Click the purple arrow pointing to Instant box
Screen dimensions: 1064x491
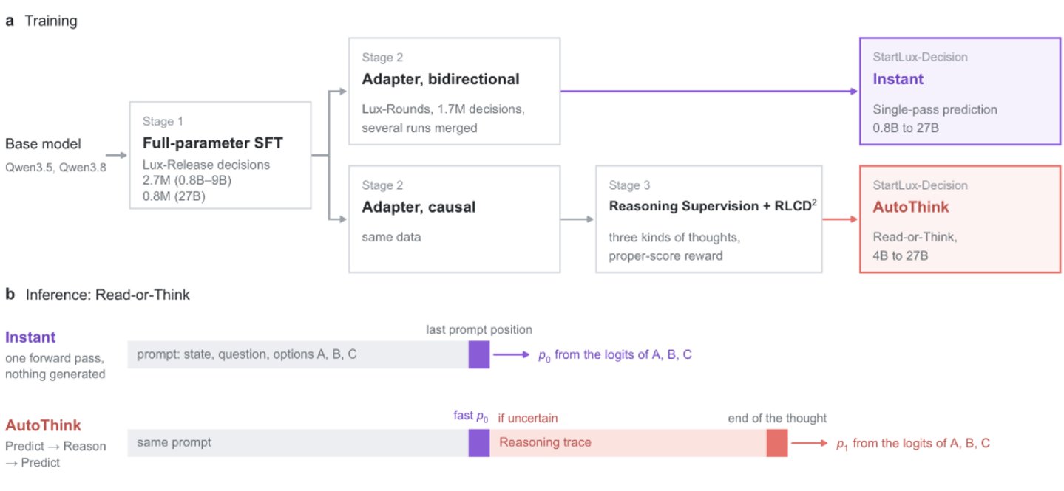710,92
